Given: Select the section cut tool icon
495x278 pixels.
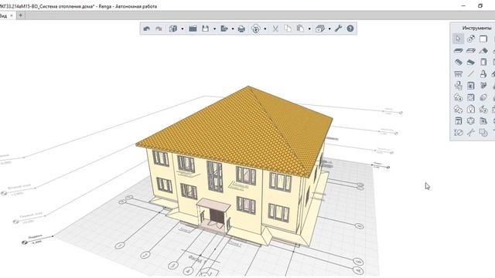Looking at the screenshot, I should click(471, 132).
